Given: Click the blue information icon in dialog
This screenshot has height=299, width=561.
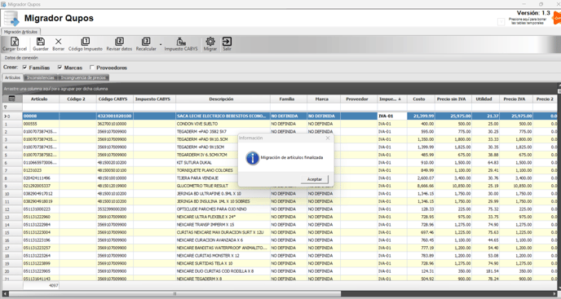Looking at the screenshot, I should [x=252, y=158].
